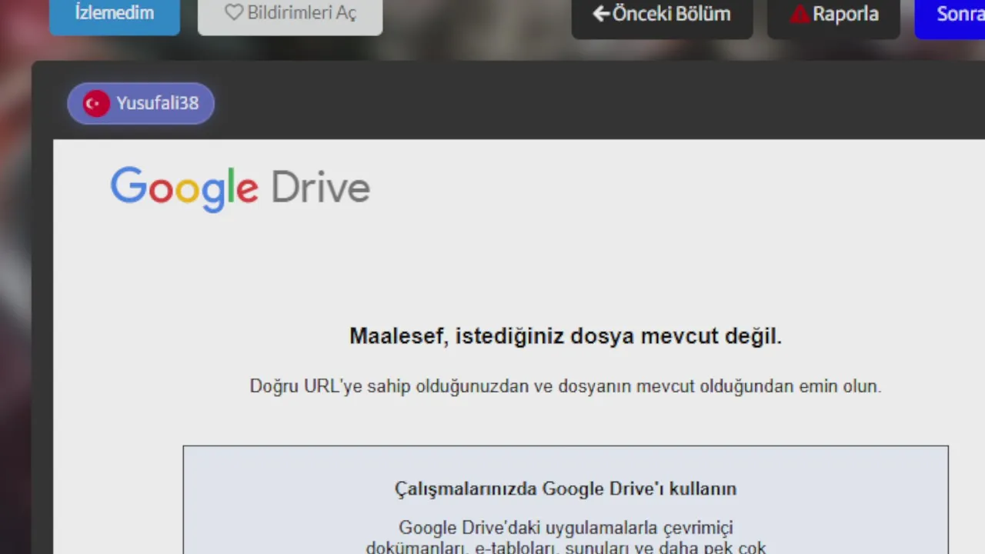This screenshot has width=985, height=554.
Task: Click the red warning triangle icon
Action: click(x=800, y=14)
